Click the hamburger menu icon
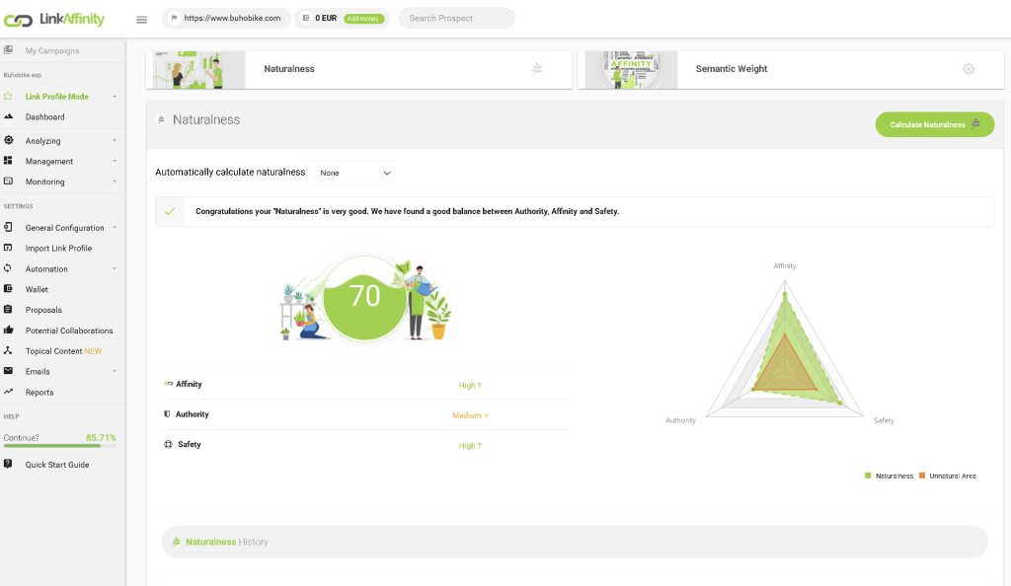The width and height of the screenshot is (1011, 586). 141,19
